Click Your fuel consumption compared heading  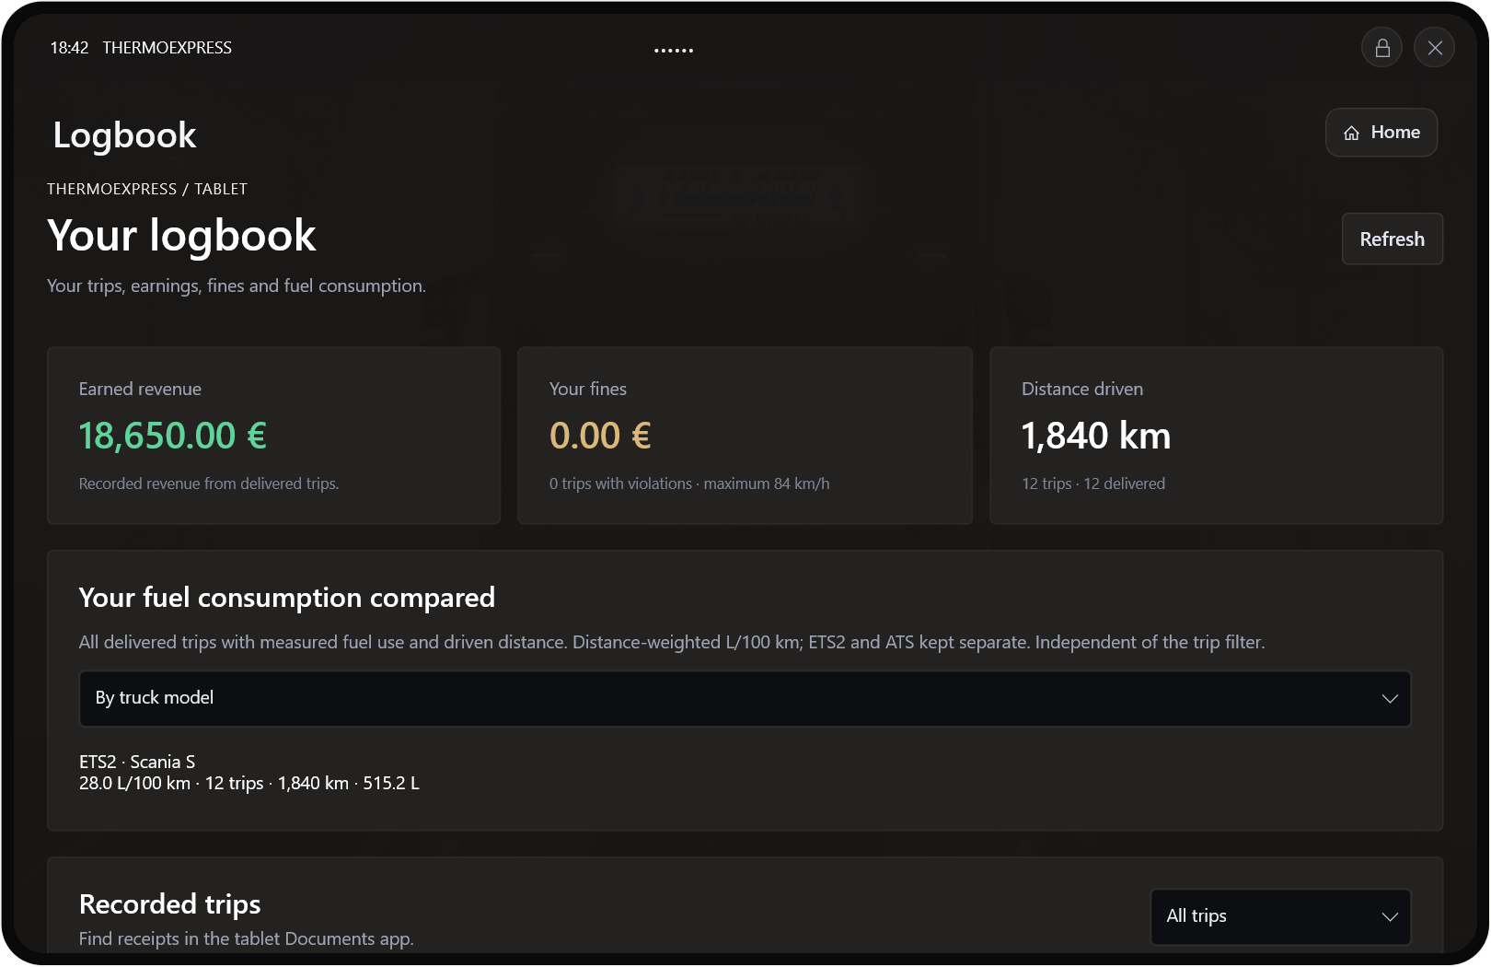click(x=287, y=598)
